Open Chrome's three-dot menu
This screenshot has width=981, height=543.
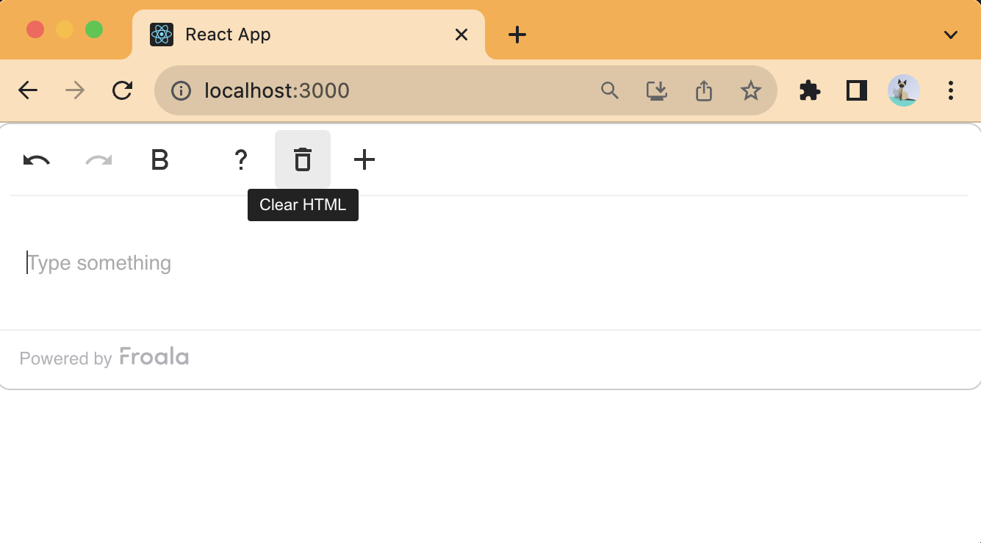(x=950, y=90)
